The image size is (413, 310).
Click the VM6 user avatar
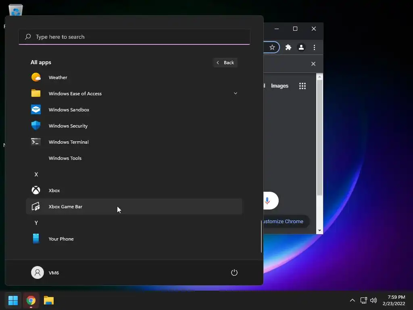pyautogui.click(x=38, y=272)
